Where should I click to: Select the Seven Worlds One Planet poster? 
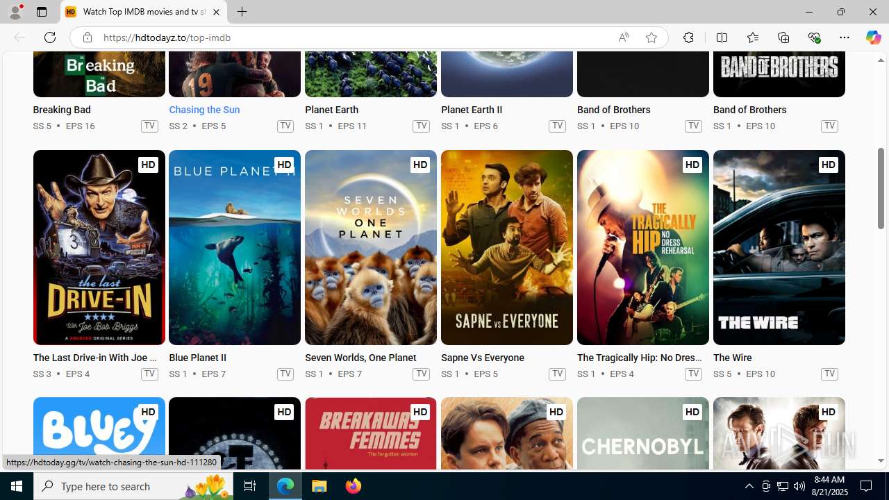pyautogui.click(x=371, y=247)
